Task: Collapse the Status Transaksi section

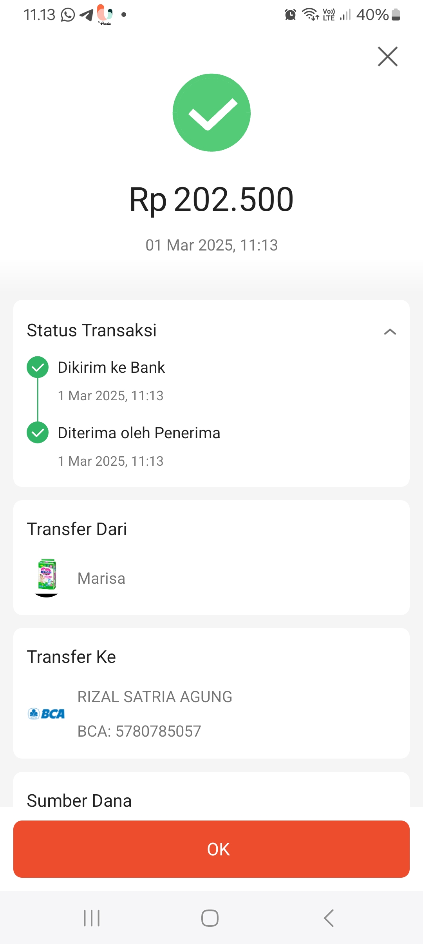Action: tap(390, 332)
